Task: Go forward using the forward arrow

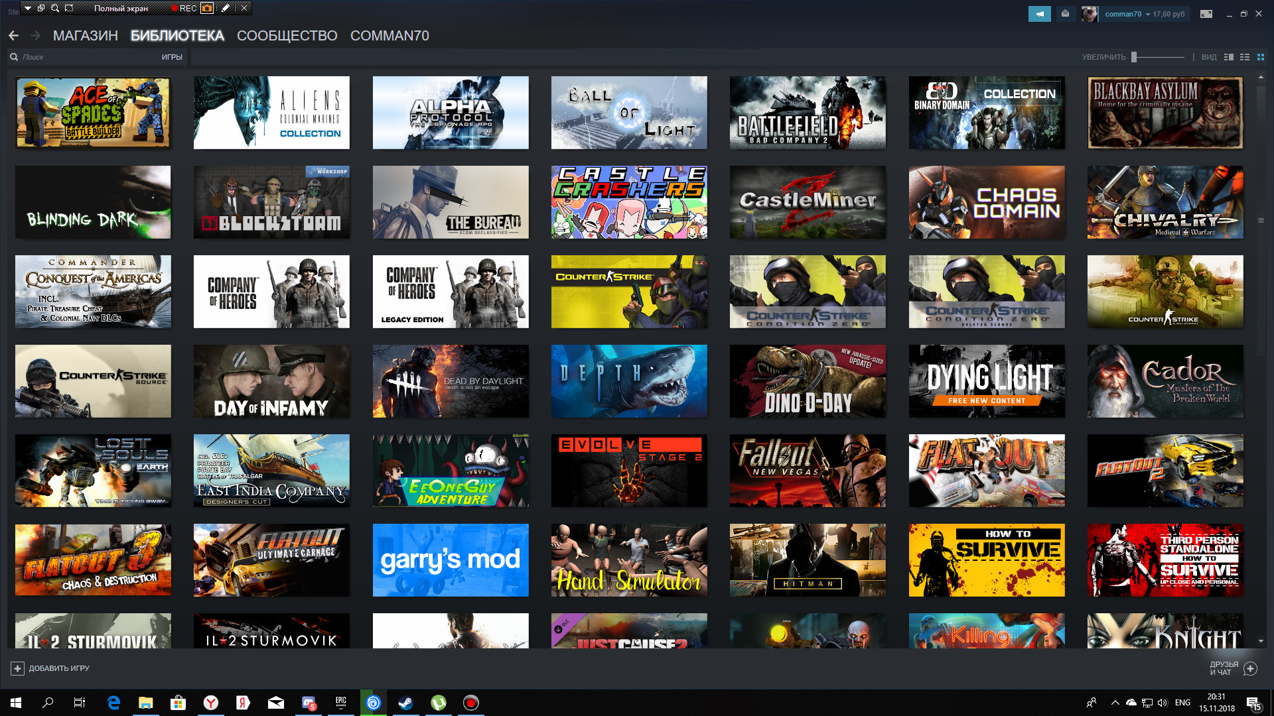Action: click(36, 36)
